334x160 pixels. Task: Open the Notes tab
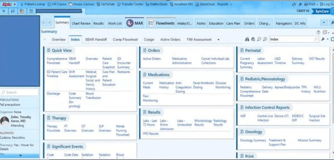tap(201, 23)
